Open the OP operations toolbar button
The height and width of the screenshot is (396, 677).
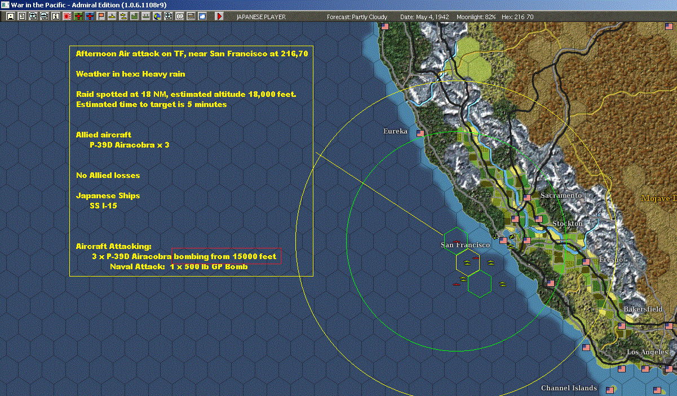(180, 17)
